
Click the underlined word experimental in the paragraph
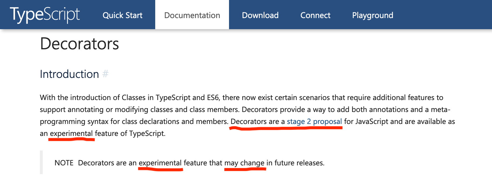pyautogui.click(x=71, y=134)
